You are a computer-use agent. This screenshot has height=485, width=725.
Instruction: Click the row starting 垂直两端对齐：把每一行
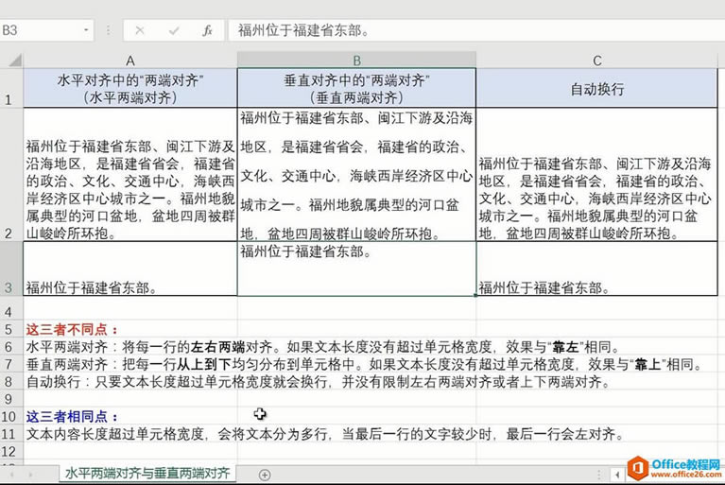pyautogui.click(x=363, y=364)
